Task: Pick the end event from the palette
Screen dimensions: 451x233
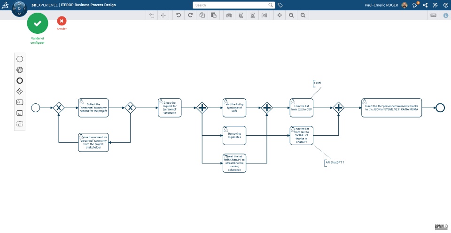Action: pyautogui.click(x=20, y=81)
